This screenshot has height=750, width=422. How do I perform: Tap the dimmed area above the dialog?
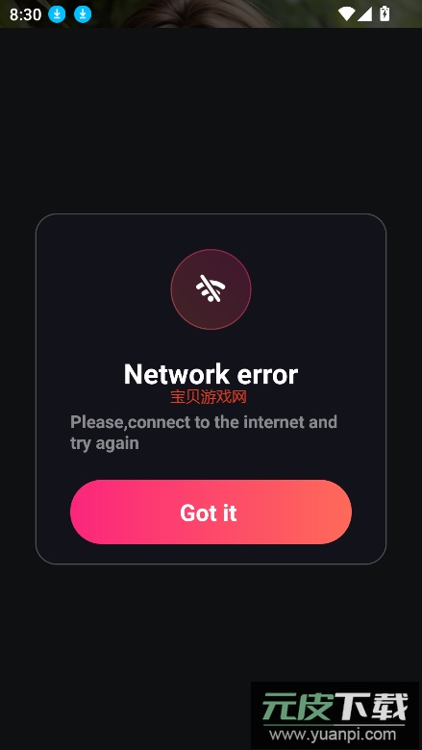211,119
